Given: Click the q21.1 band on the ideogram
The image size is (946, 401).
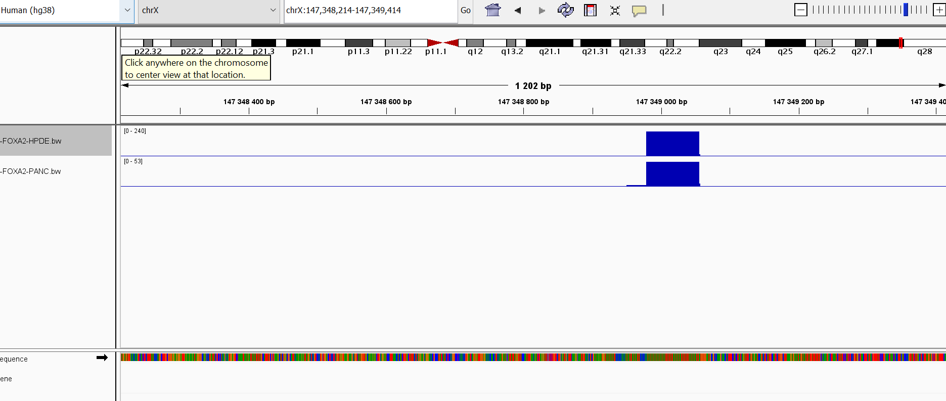Looking at the screenshot, I should coord(550,43).
